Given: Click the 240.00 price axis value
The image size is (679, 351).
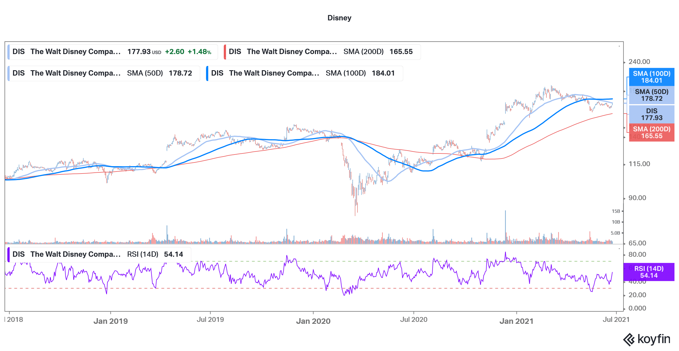Looking at the screenshot, I should 639,62.
